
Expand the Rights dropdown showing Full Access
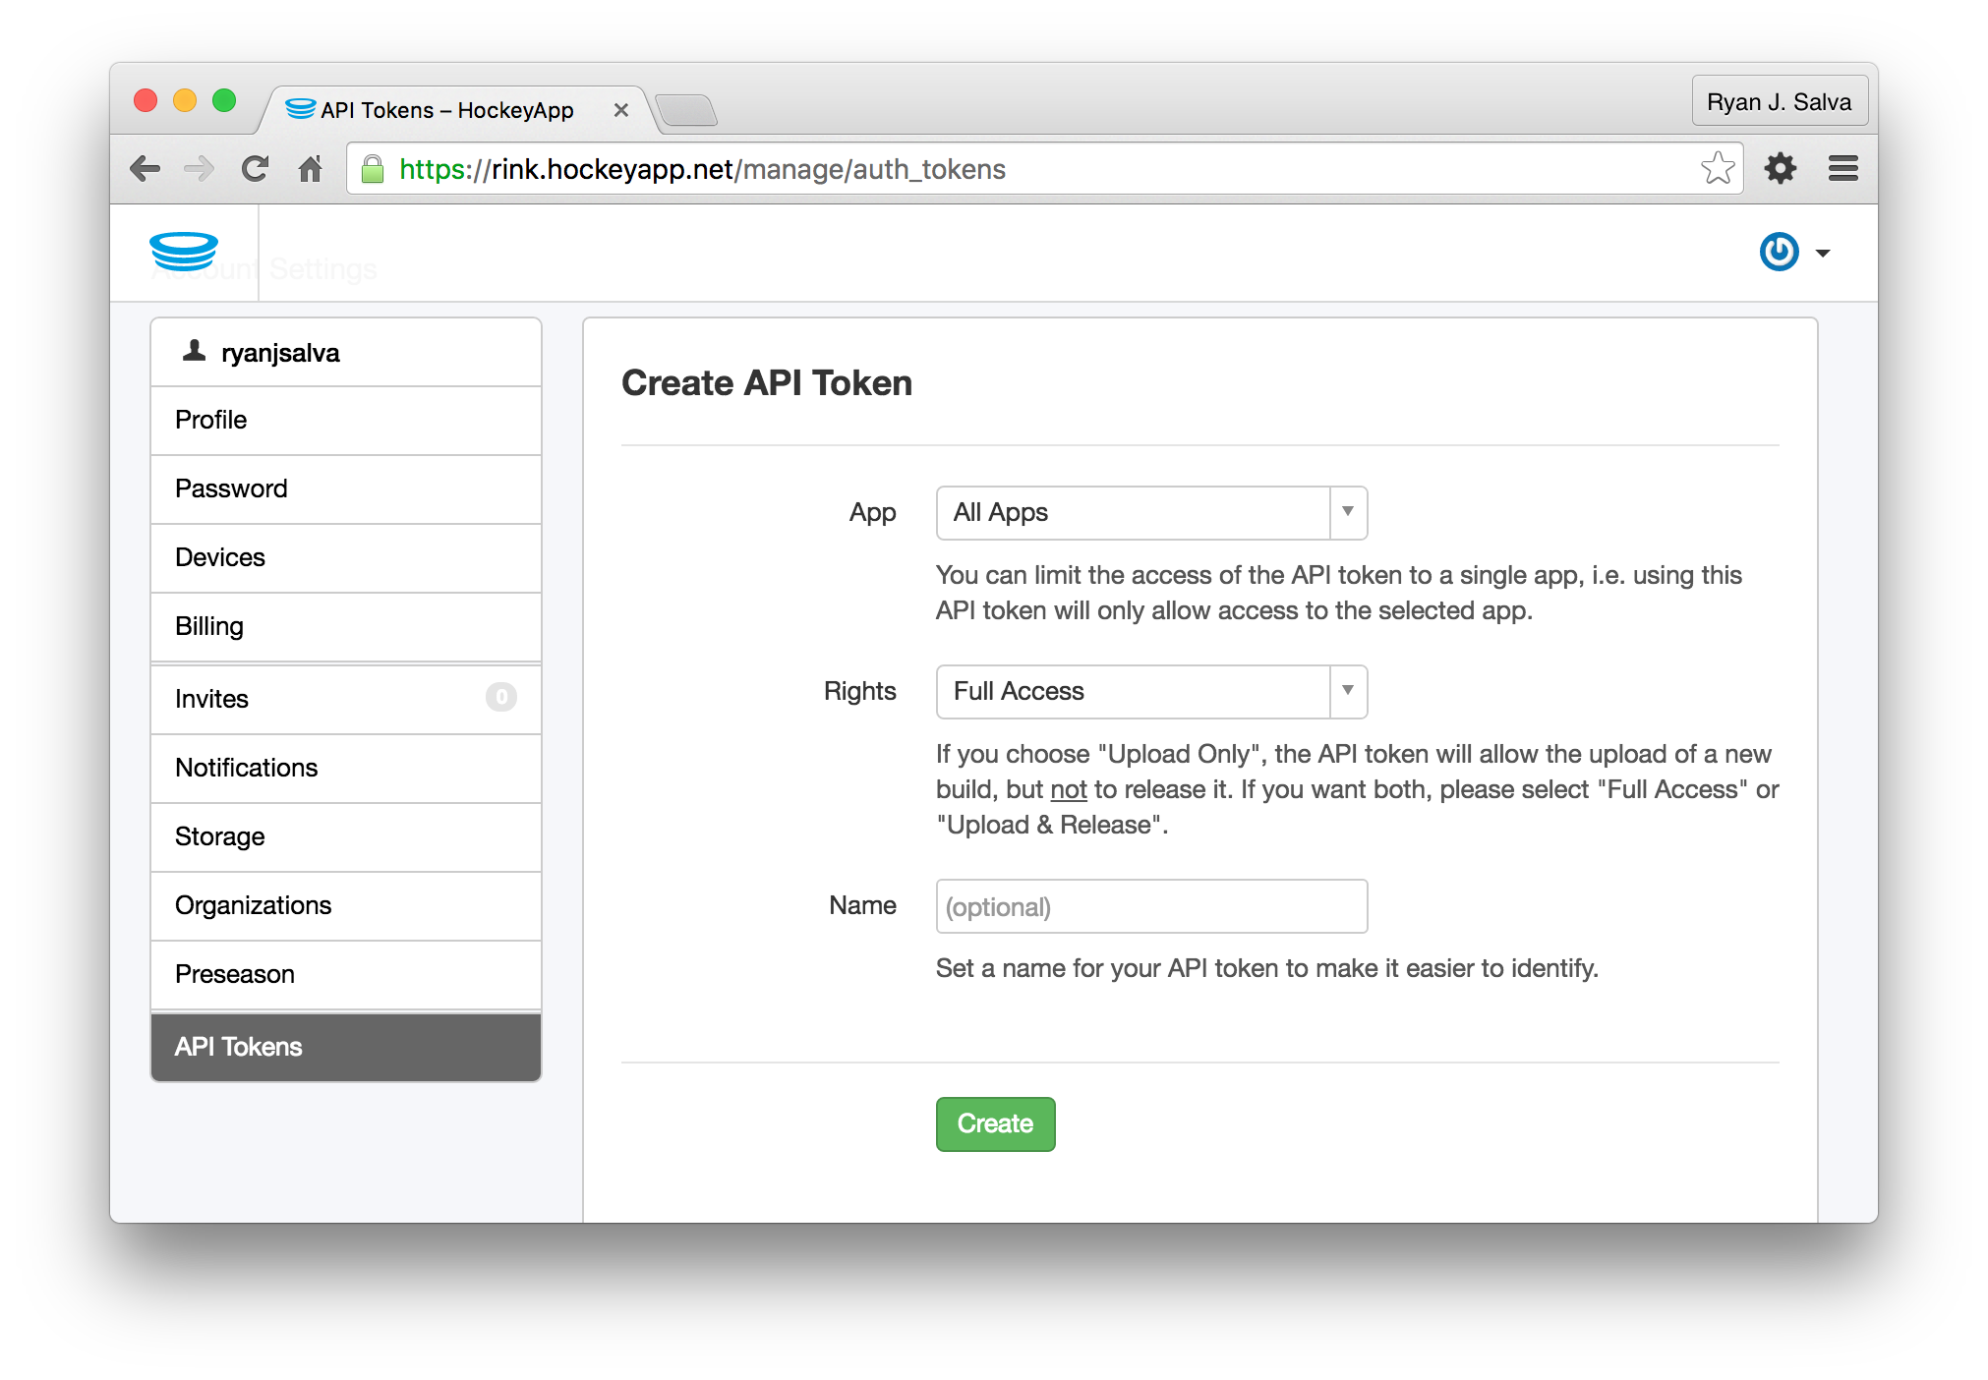[x=1150, y=692]
